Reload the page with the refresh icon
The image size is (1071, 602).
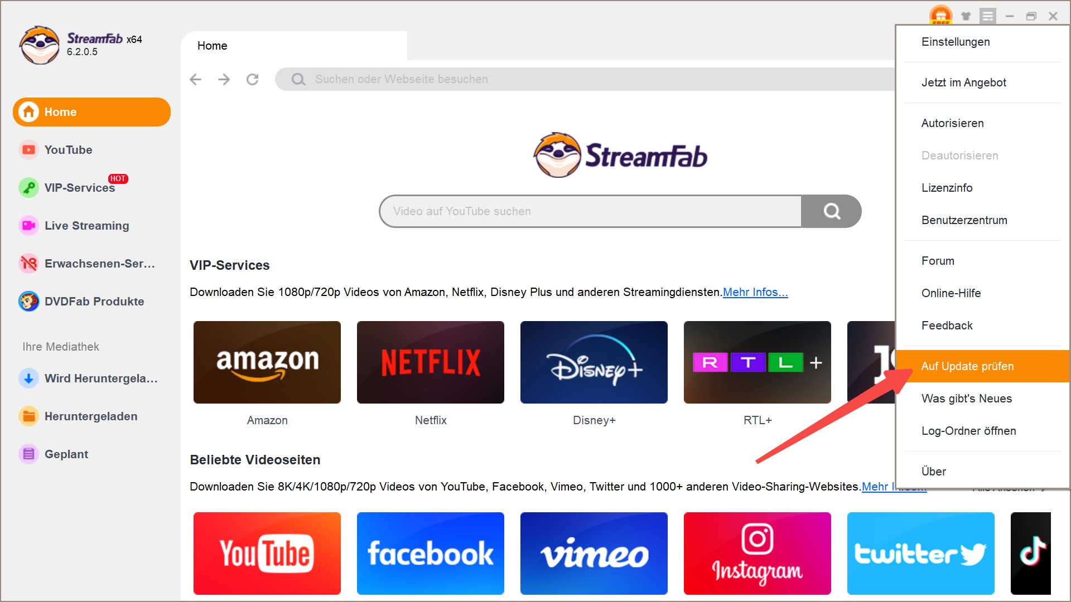click(x=253, y=79)
